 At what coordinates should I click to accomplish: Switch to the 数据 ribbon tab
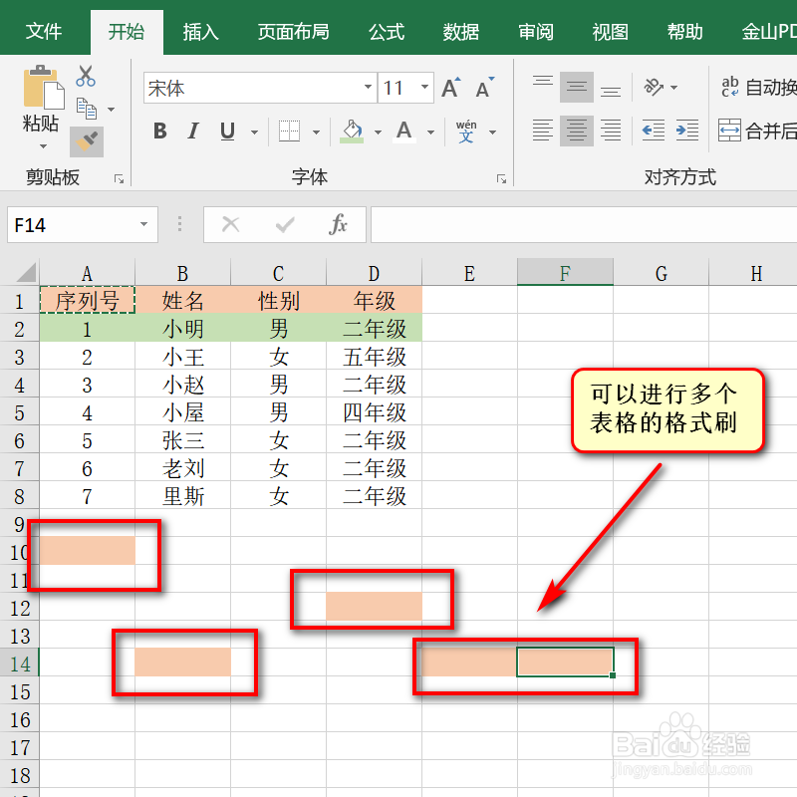pos(460,31)
